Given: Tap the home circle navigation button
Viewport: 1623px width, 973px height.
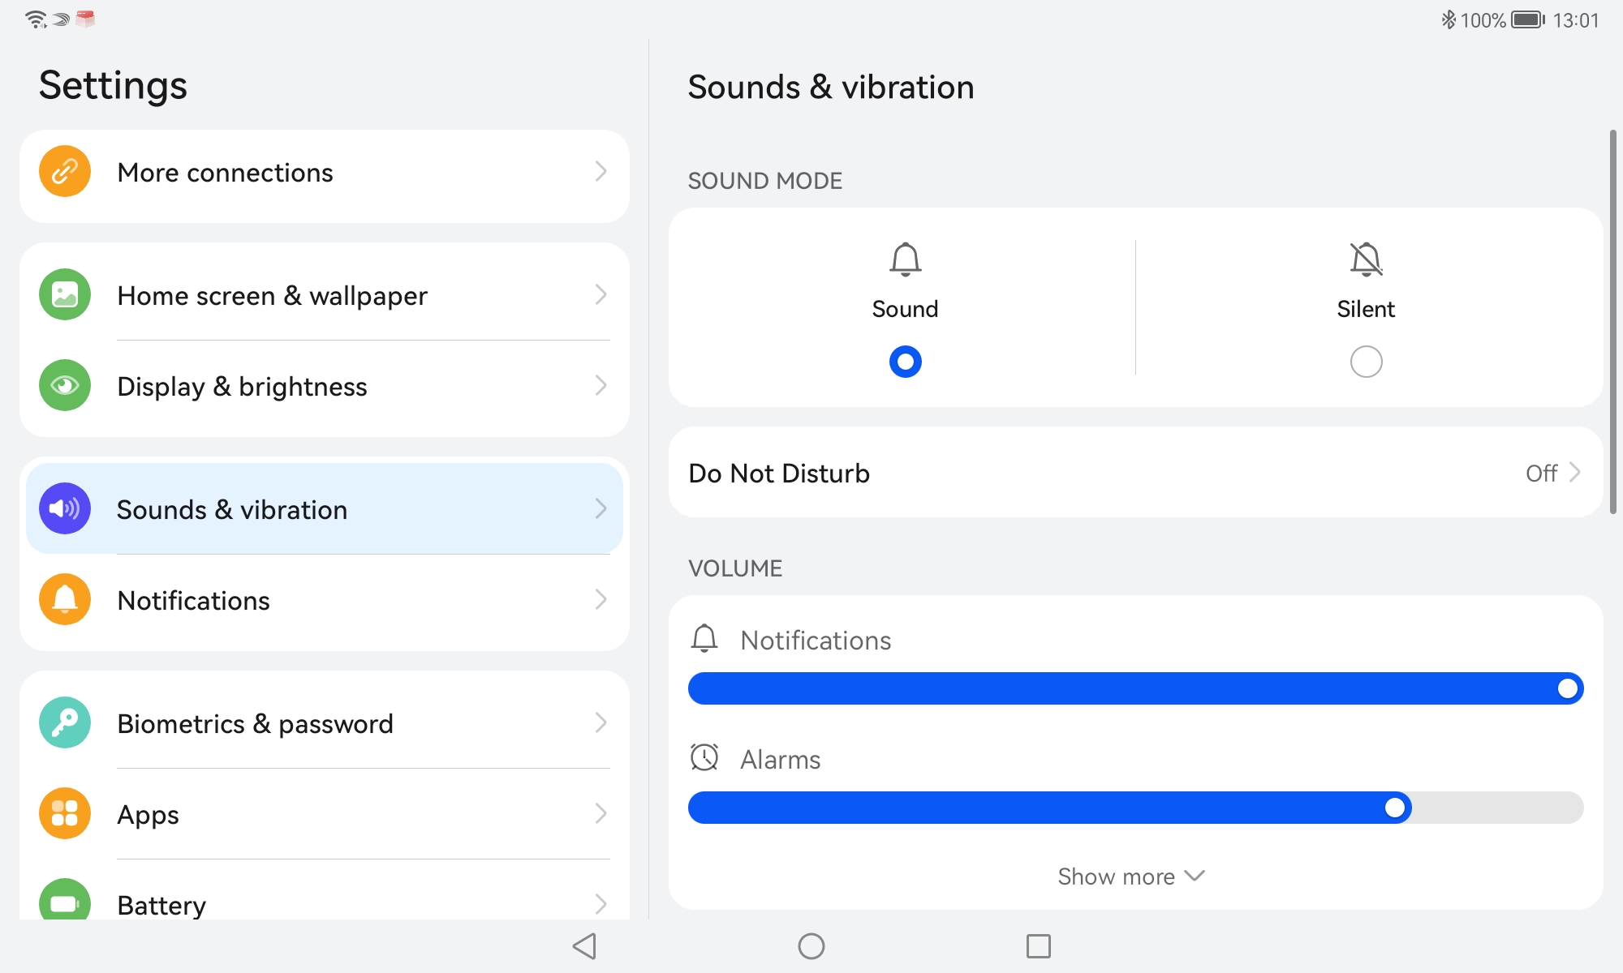Looking at the screenshot, I should (811, 946).
